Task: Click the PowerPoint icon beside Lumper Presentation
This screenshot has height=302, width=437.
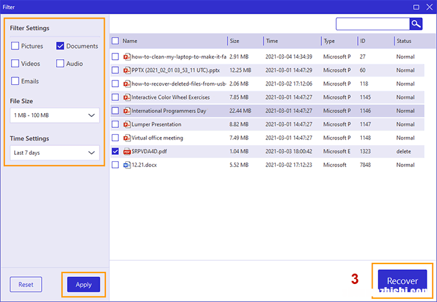Action: coord(127,124)
